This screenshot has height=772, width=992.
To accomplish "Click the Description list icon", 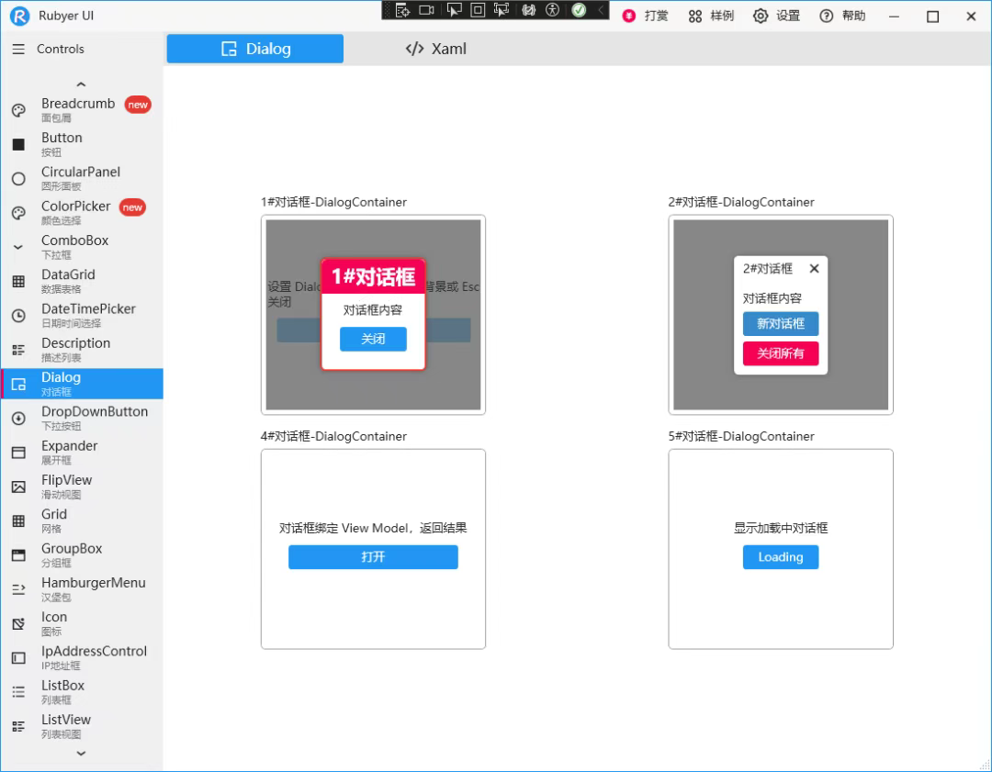I will (x=18, y=350).
